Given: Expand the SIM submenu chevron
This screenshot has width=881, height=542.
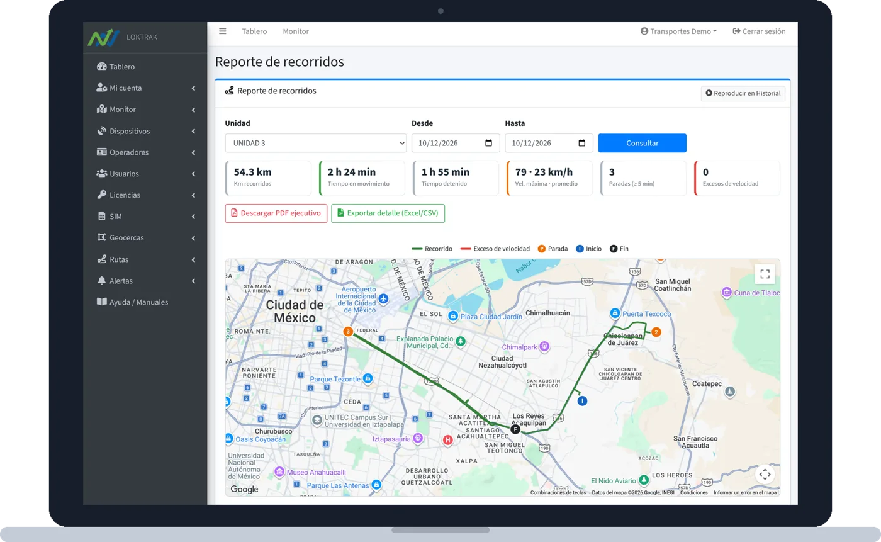Looking at the screenshot, I should pyautogui.click(x=194, y=217).
